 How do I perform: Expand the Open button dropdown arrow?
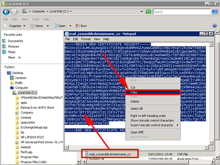[x=70, y=26]
